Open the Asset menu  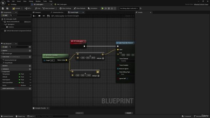(x=19, y=1)
